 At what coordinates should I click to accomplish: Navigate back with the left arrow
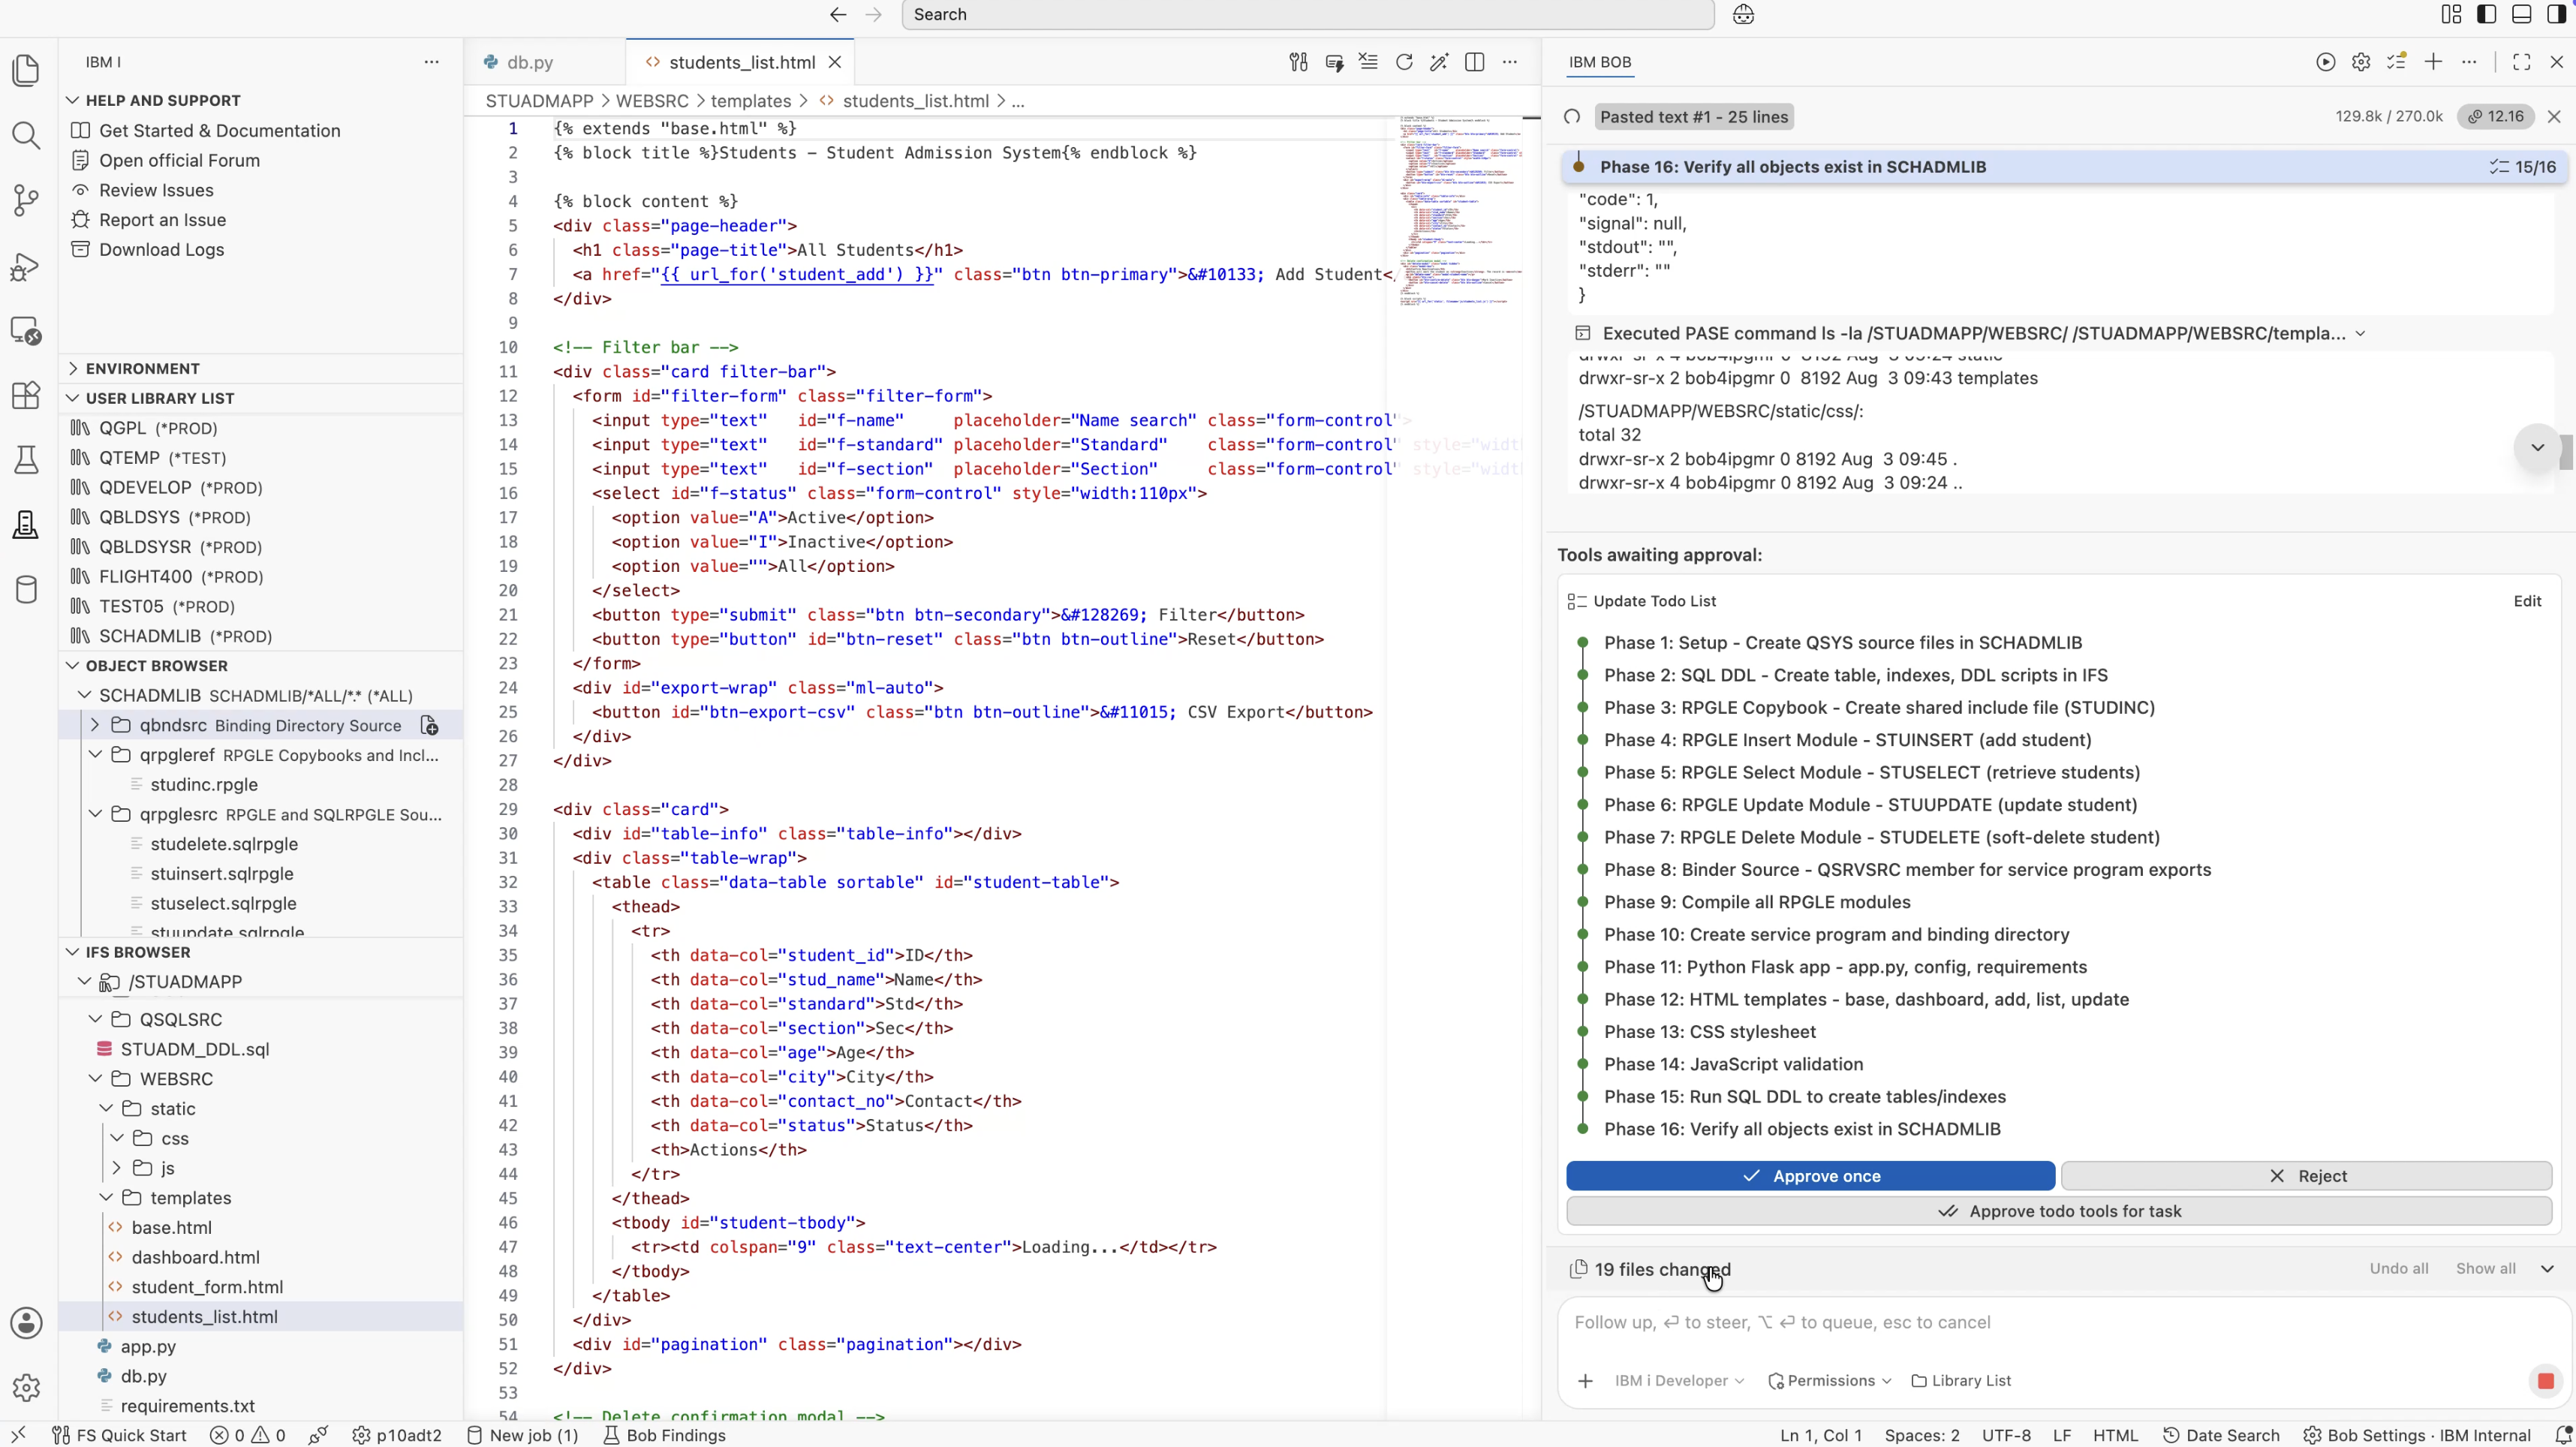click(838, 14)
